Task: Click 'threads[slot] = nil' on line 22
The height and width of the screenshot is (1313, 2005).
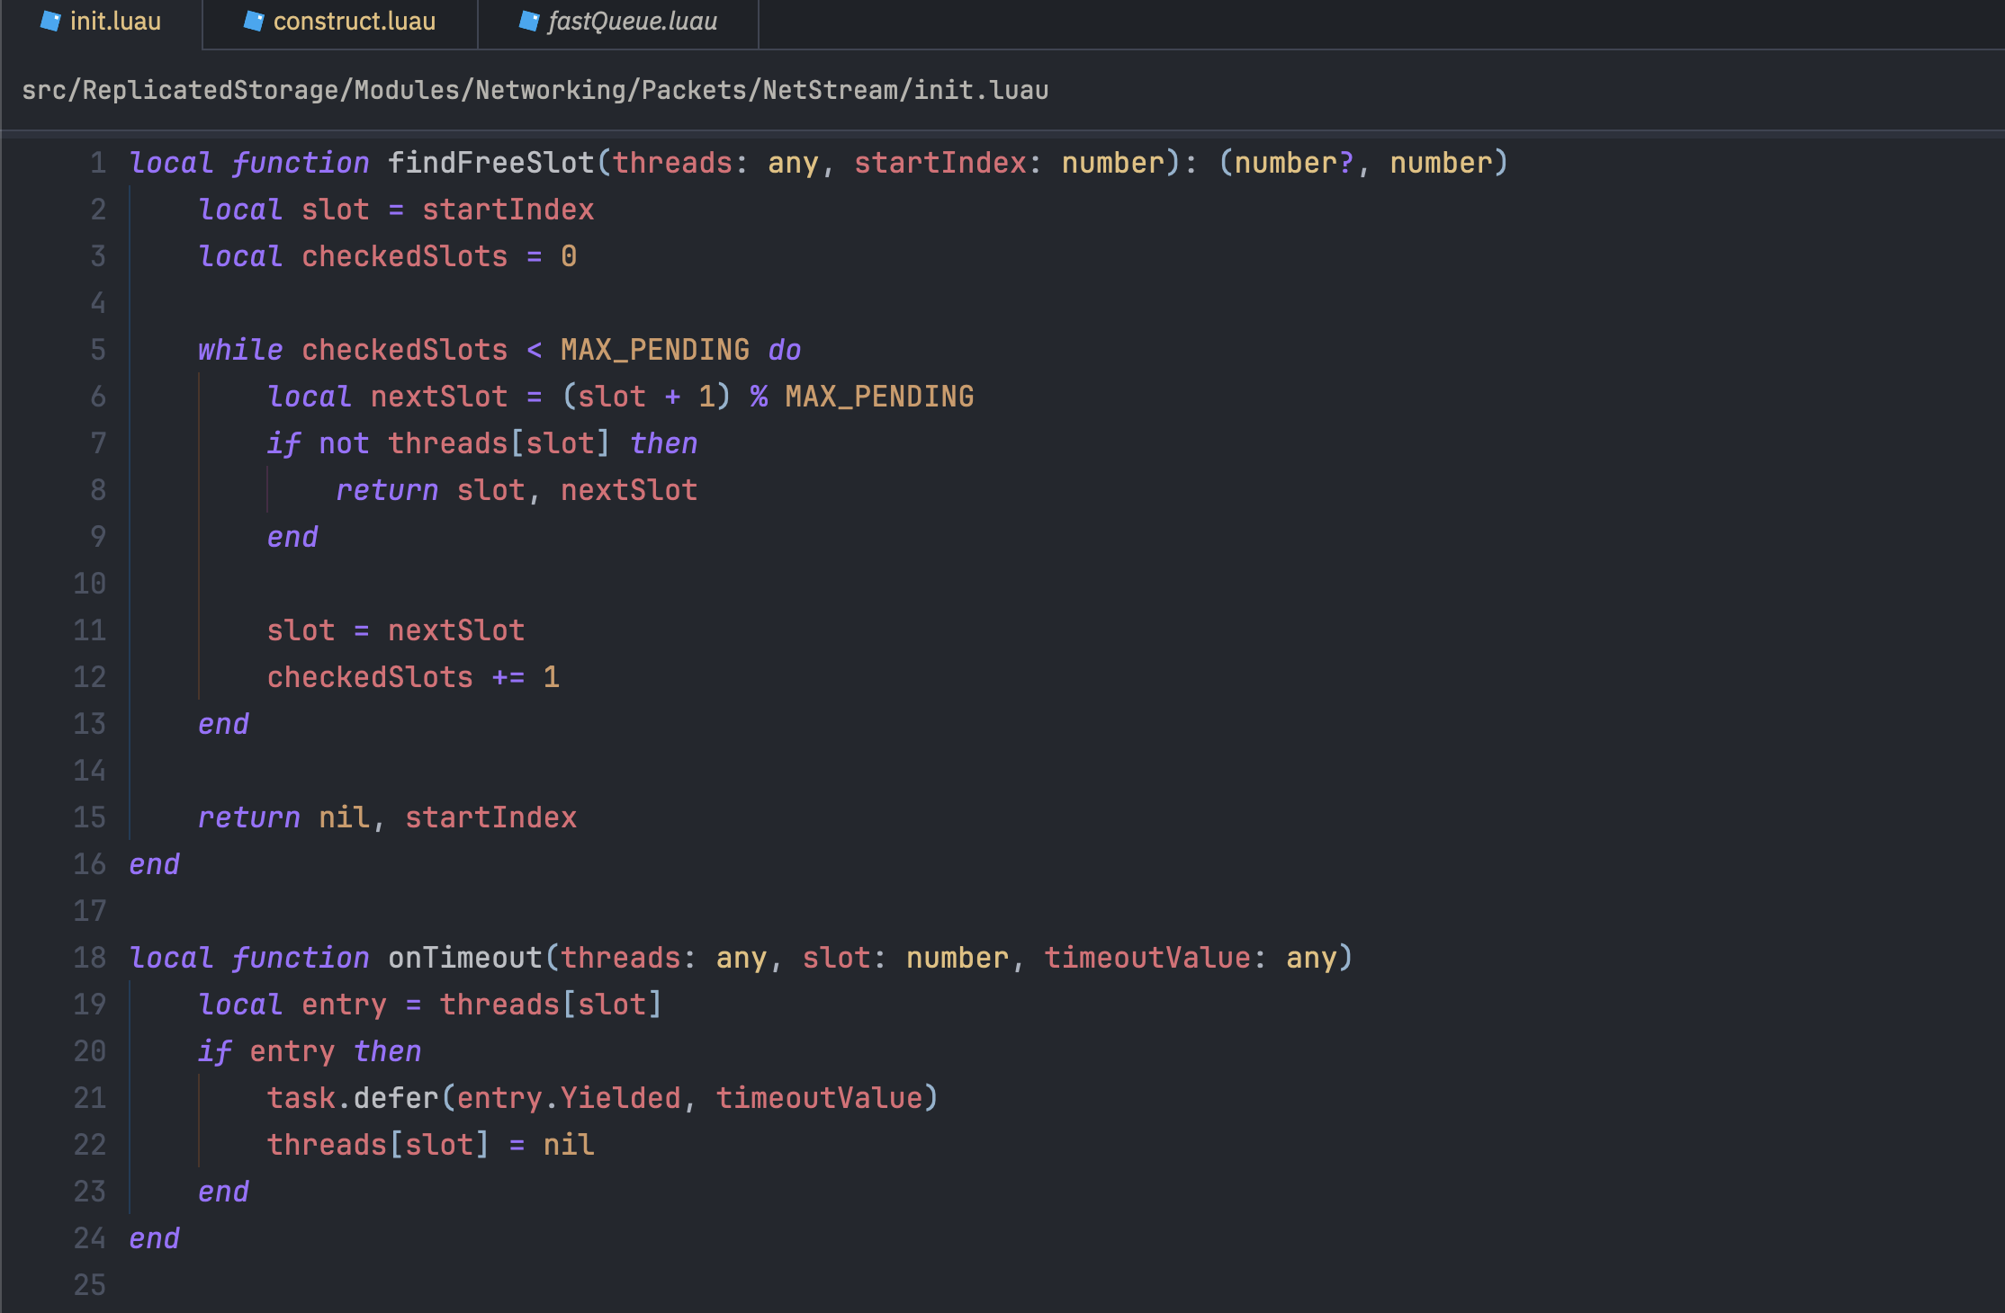Action: (x=430, y=1145)
